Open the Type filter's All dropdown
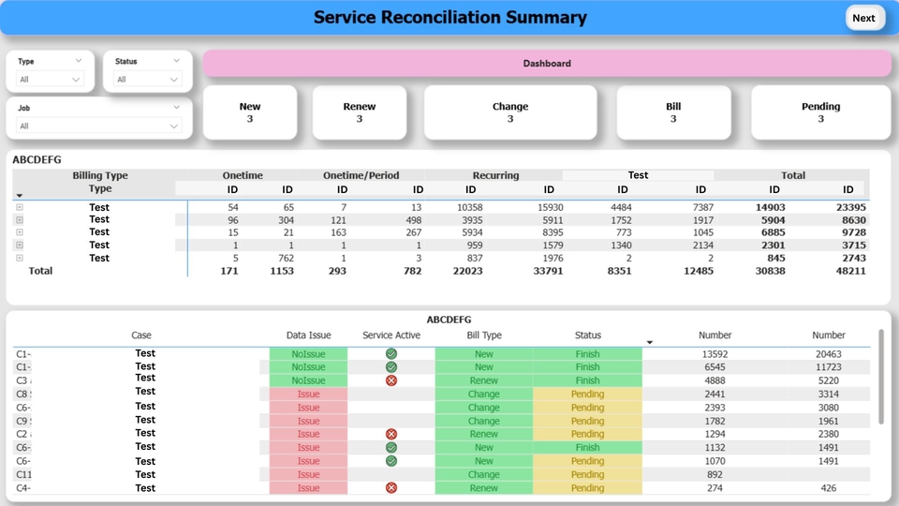 coord(52,80)
